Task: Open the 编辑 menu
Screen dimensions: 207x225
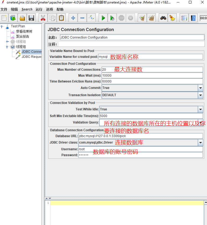Action: click(14, 9)
